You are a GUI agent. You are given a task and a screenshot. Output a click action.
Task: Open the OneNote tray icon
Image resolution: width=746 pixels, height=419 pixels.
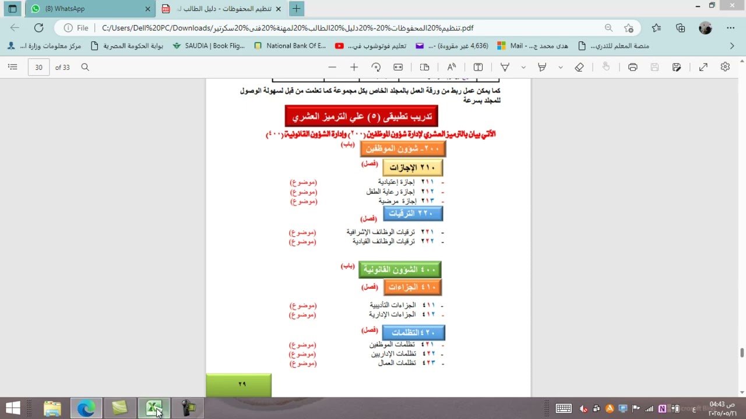point(661,409)
